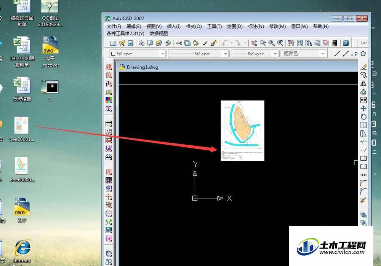The width and height of the screenshot is (381, 266).
Task: Open the 燕秀工具箱2.81(Y) menu
Action: click(125, 33)
